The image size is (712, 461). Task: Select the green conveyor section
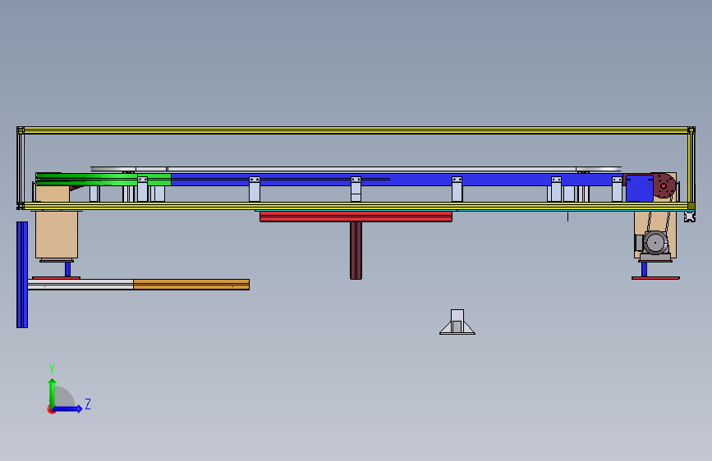click(x=103, y=179)
